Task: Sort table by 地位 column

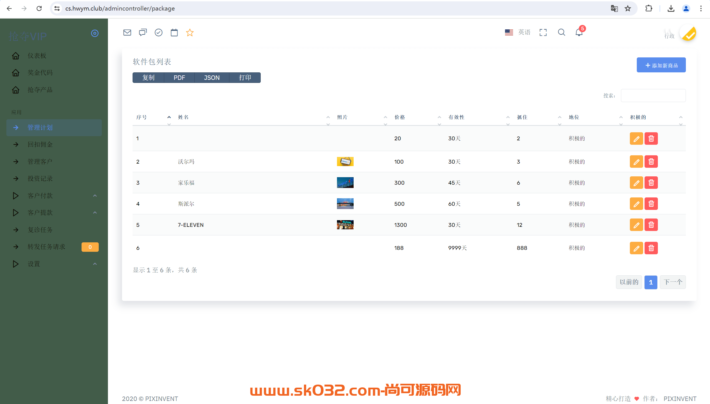Action: point(595,117)
